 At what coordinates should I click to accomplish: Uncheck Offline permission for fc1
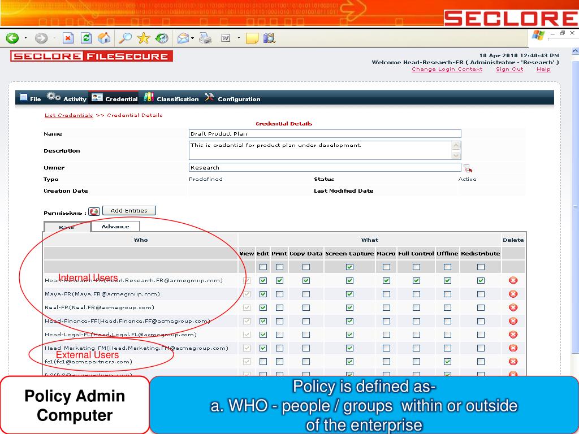coord(447,362)
